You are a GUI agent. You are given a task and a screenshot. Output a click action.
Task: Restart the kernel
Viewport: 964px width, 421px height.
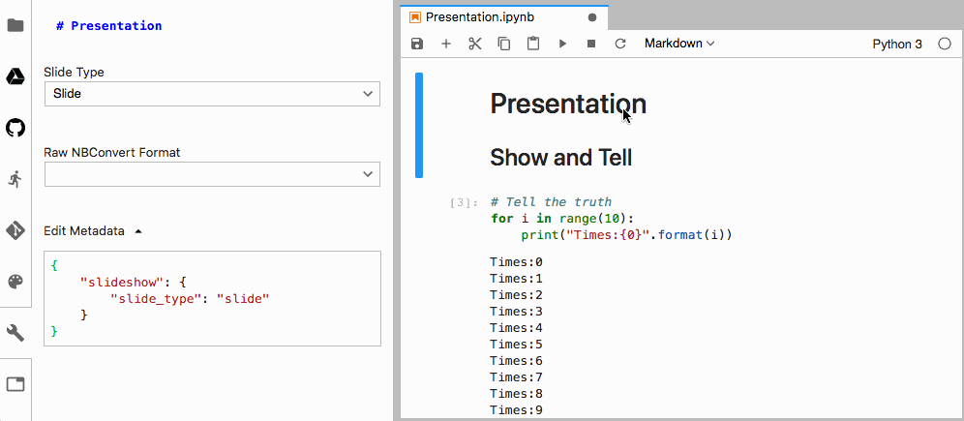coord(620,44)
